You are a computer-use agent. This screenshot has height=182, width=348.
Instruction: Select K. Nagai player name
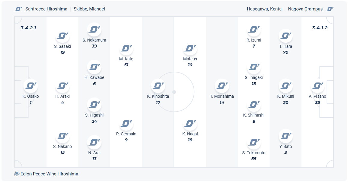click(x=190, y=134)
